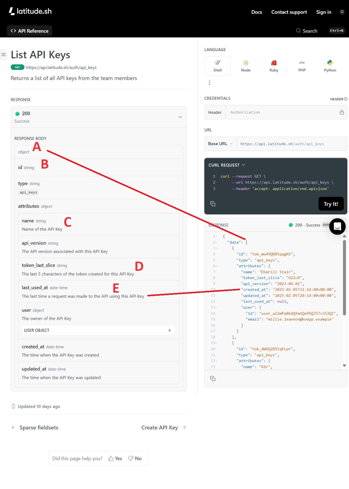
Task: Open the API Reference tab
Action: [30, 31]
